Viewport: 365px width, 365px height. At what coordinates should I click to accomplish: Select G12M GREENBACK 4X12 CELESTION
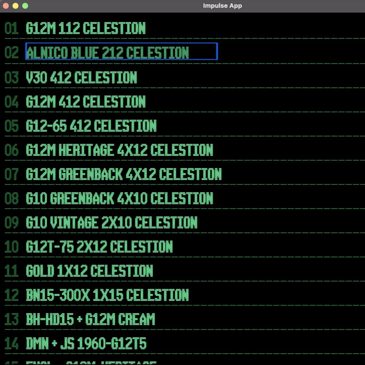pyautogui.click(x=124, y=174)
